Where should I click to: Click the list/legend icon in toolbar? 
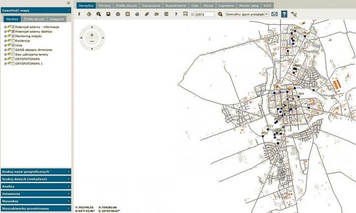coord(166,14)
